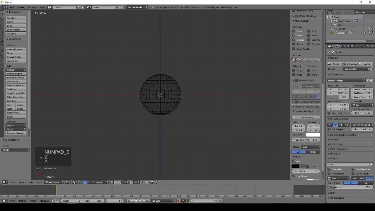Select the translate manipulator arrow icon
The height and width of the screenshot is (211, 375).
(x=85, y=182)
